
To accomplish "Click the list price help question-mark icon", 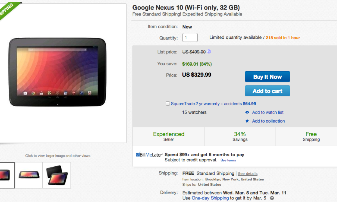I will (209, 52).
